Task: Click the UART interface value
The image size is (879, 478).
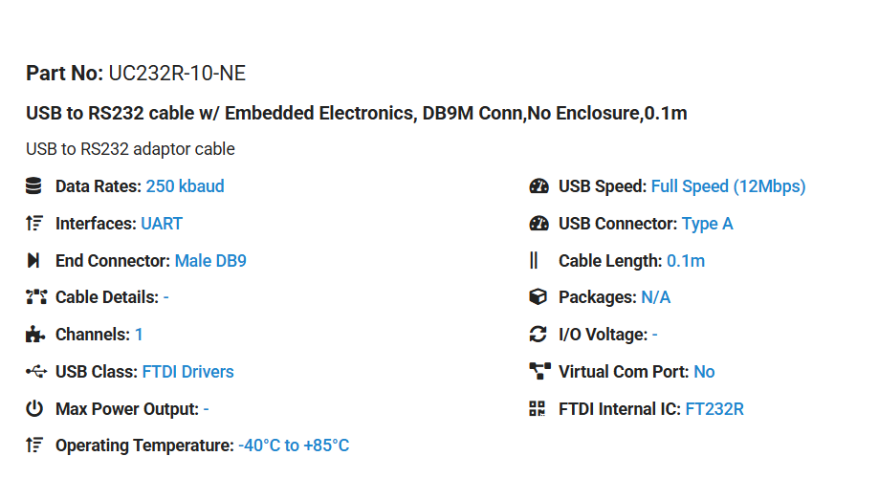Action: tap(162, 224)
